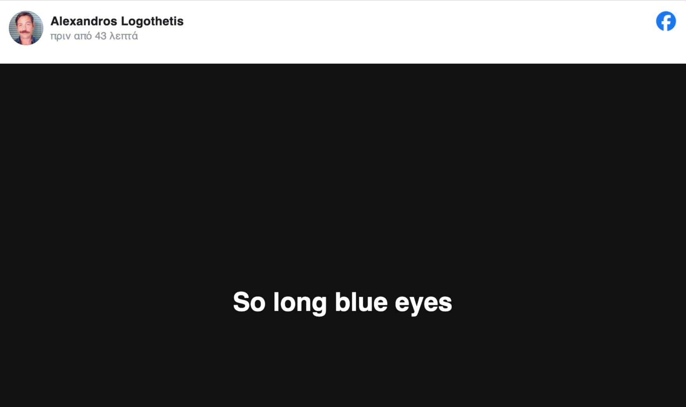Click the word 'πριν' in the timestamp
Image resolution: width=686 pixels, height=407 pixels.
[61, 36]
